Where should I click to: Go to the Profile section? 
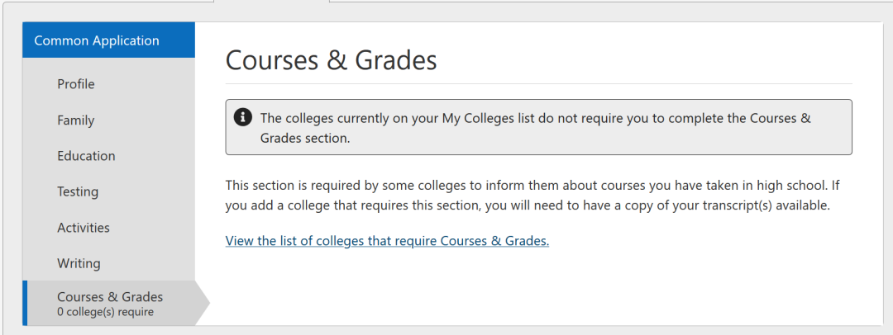click(x=76, y=84)
